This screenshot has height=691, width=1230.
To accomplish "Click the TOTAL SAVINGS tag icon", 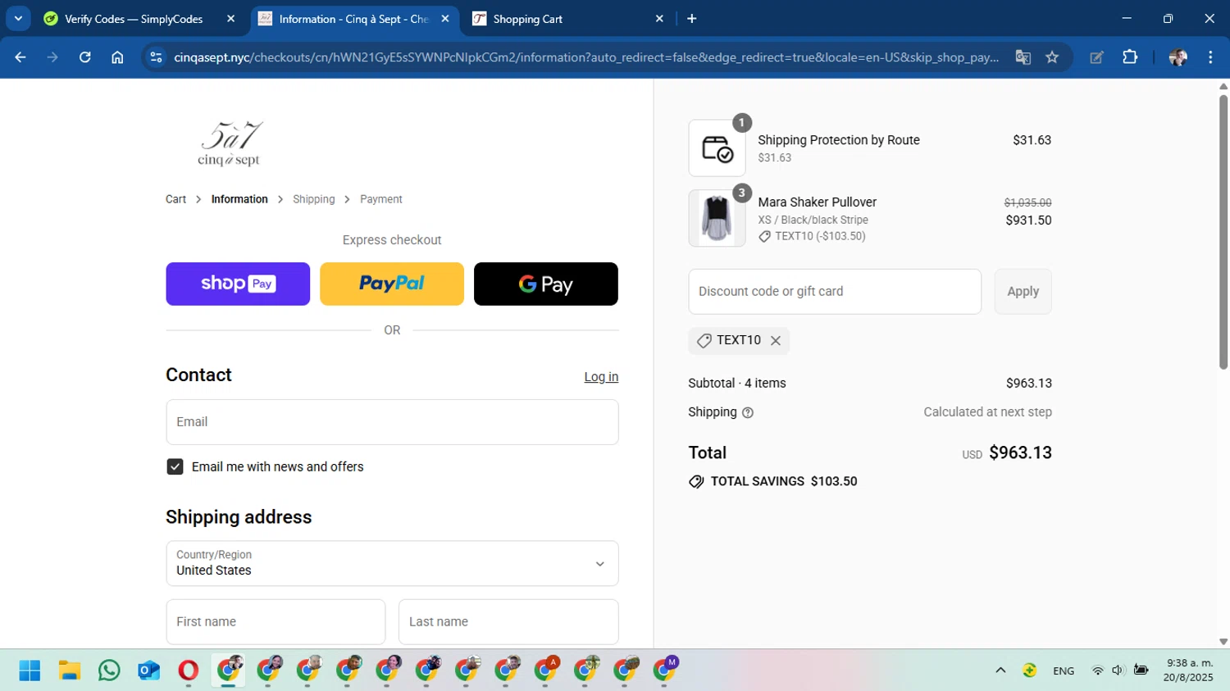I will [696, 481].
